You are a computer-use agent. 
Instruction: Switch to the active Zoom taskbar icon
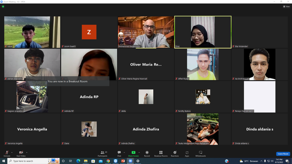(130, 161)
